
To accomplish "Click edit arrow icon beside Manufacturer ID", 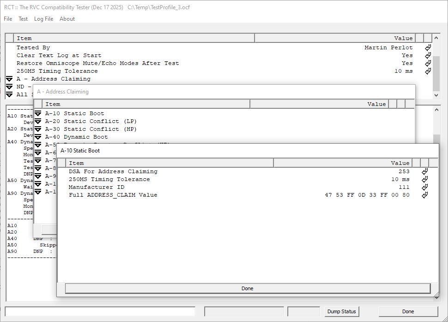I will point(425,187).
